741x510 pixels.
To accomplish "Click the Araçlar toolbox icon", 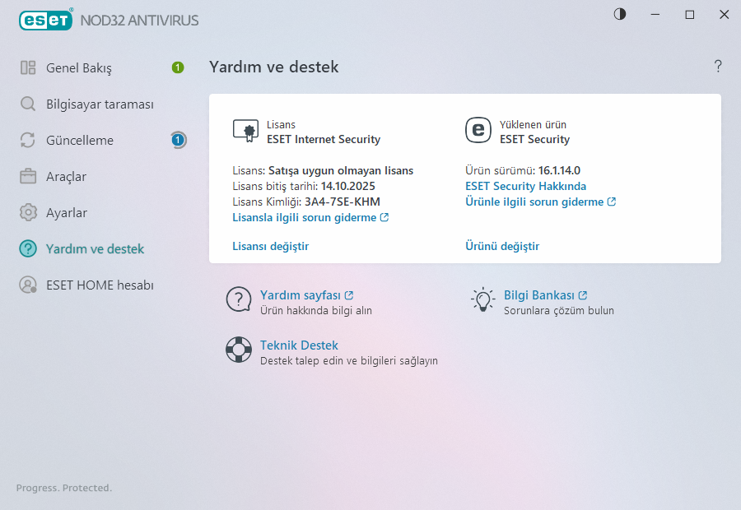I will 28,176.
